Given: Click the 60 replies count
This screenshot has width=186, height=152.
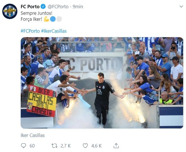Looking at the screenshot, I should point(32,145).
